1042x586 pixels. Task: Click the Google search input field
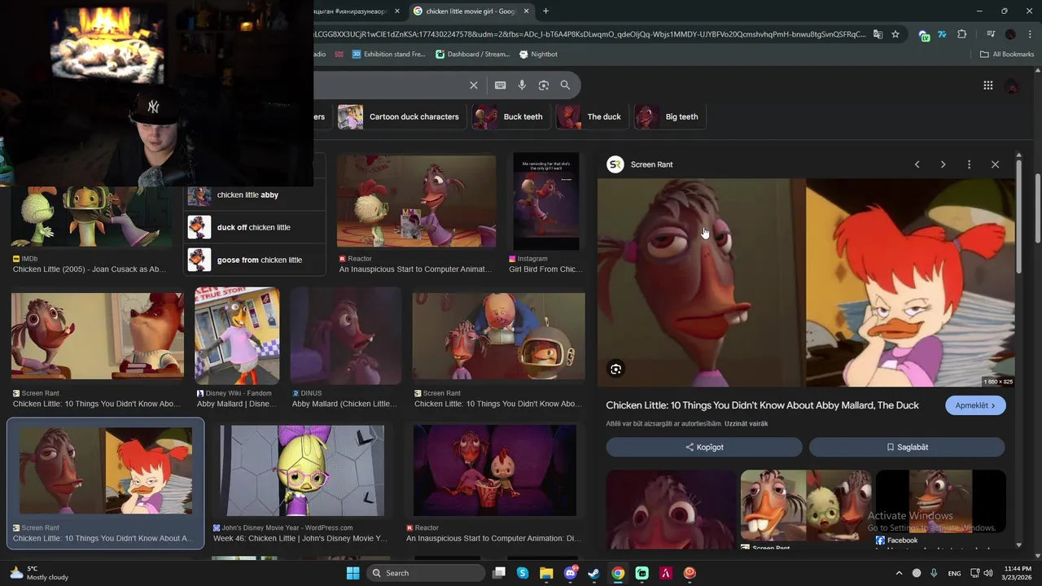tap(389, 85)
